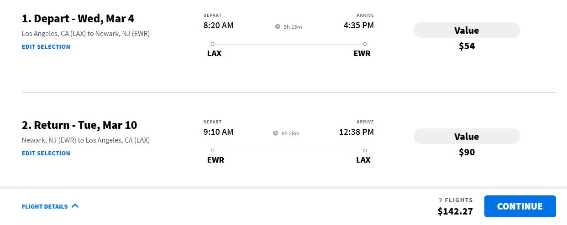Viewport: 567px width, 225px height.
Task: Select the Value fare badge for $54 flight
Action: coord(467,31)
